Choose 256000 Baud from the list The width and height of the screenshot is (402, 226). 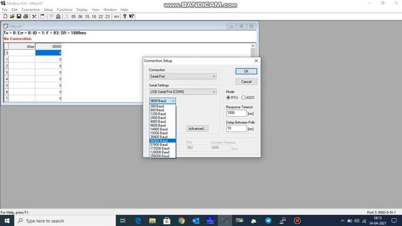point(162,156)
